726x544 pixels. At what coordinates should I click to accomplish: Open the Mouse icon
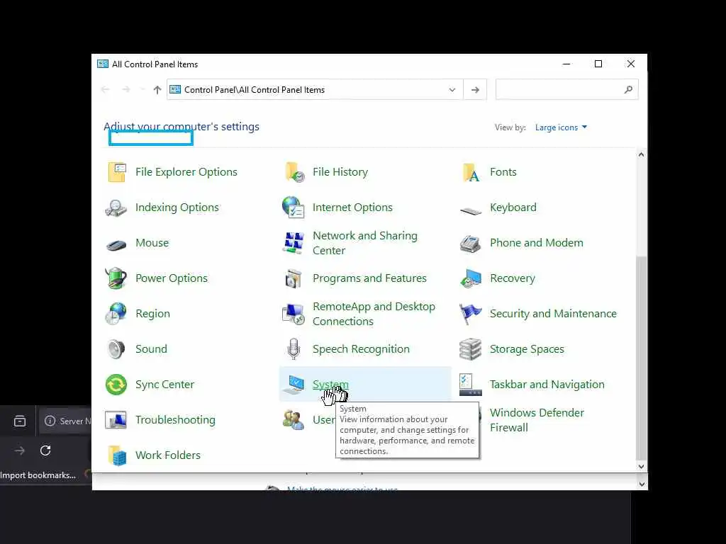click(x=116, y=244)
